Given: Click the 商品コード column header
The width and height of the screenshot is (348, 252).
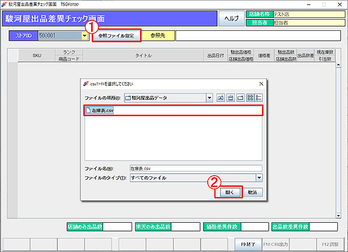Looking at the screenshot, I should 69,59.
